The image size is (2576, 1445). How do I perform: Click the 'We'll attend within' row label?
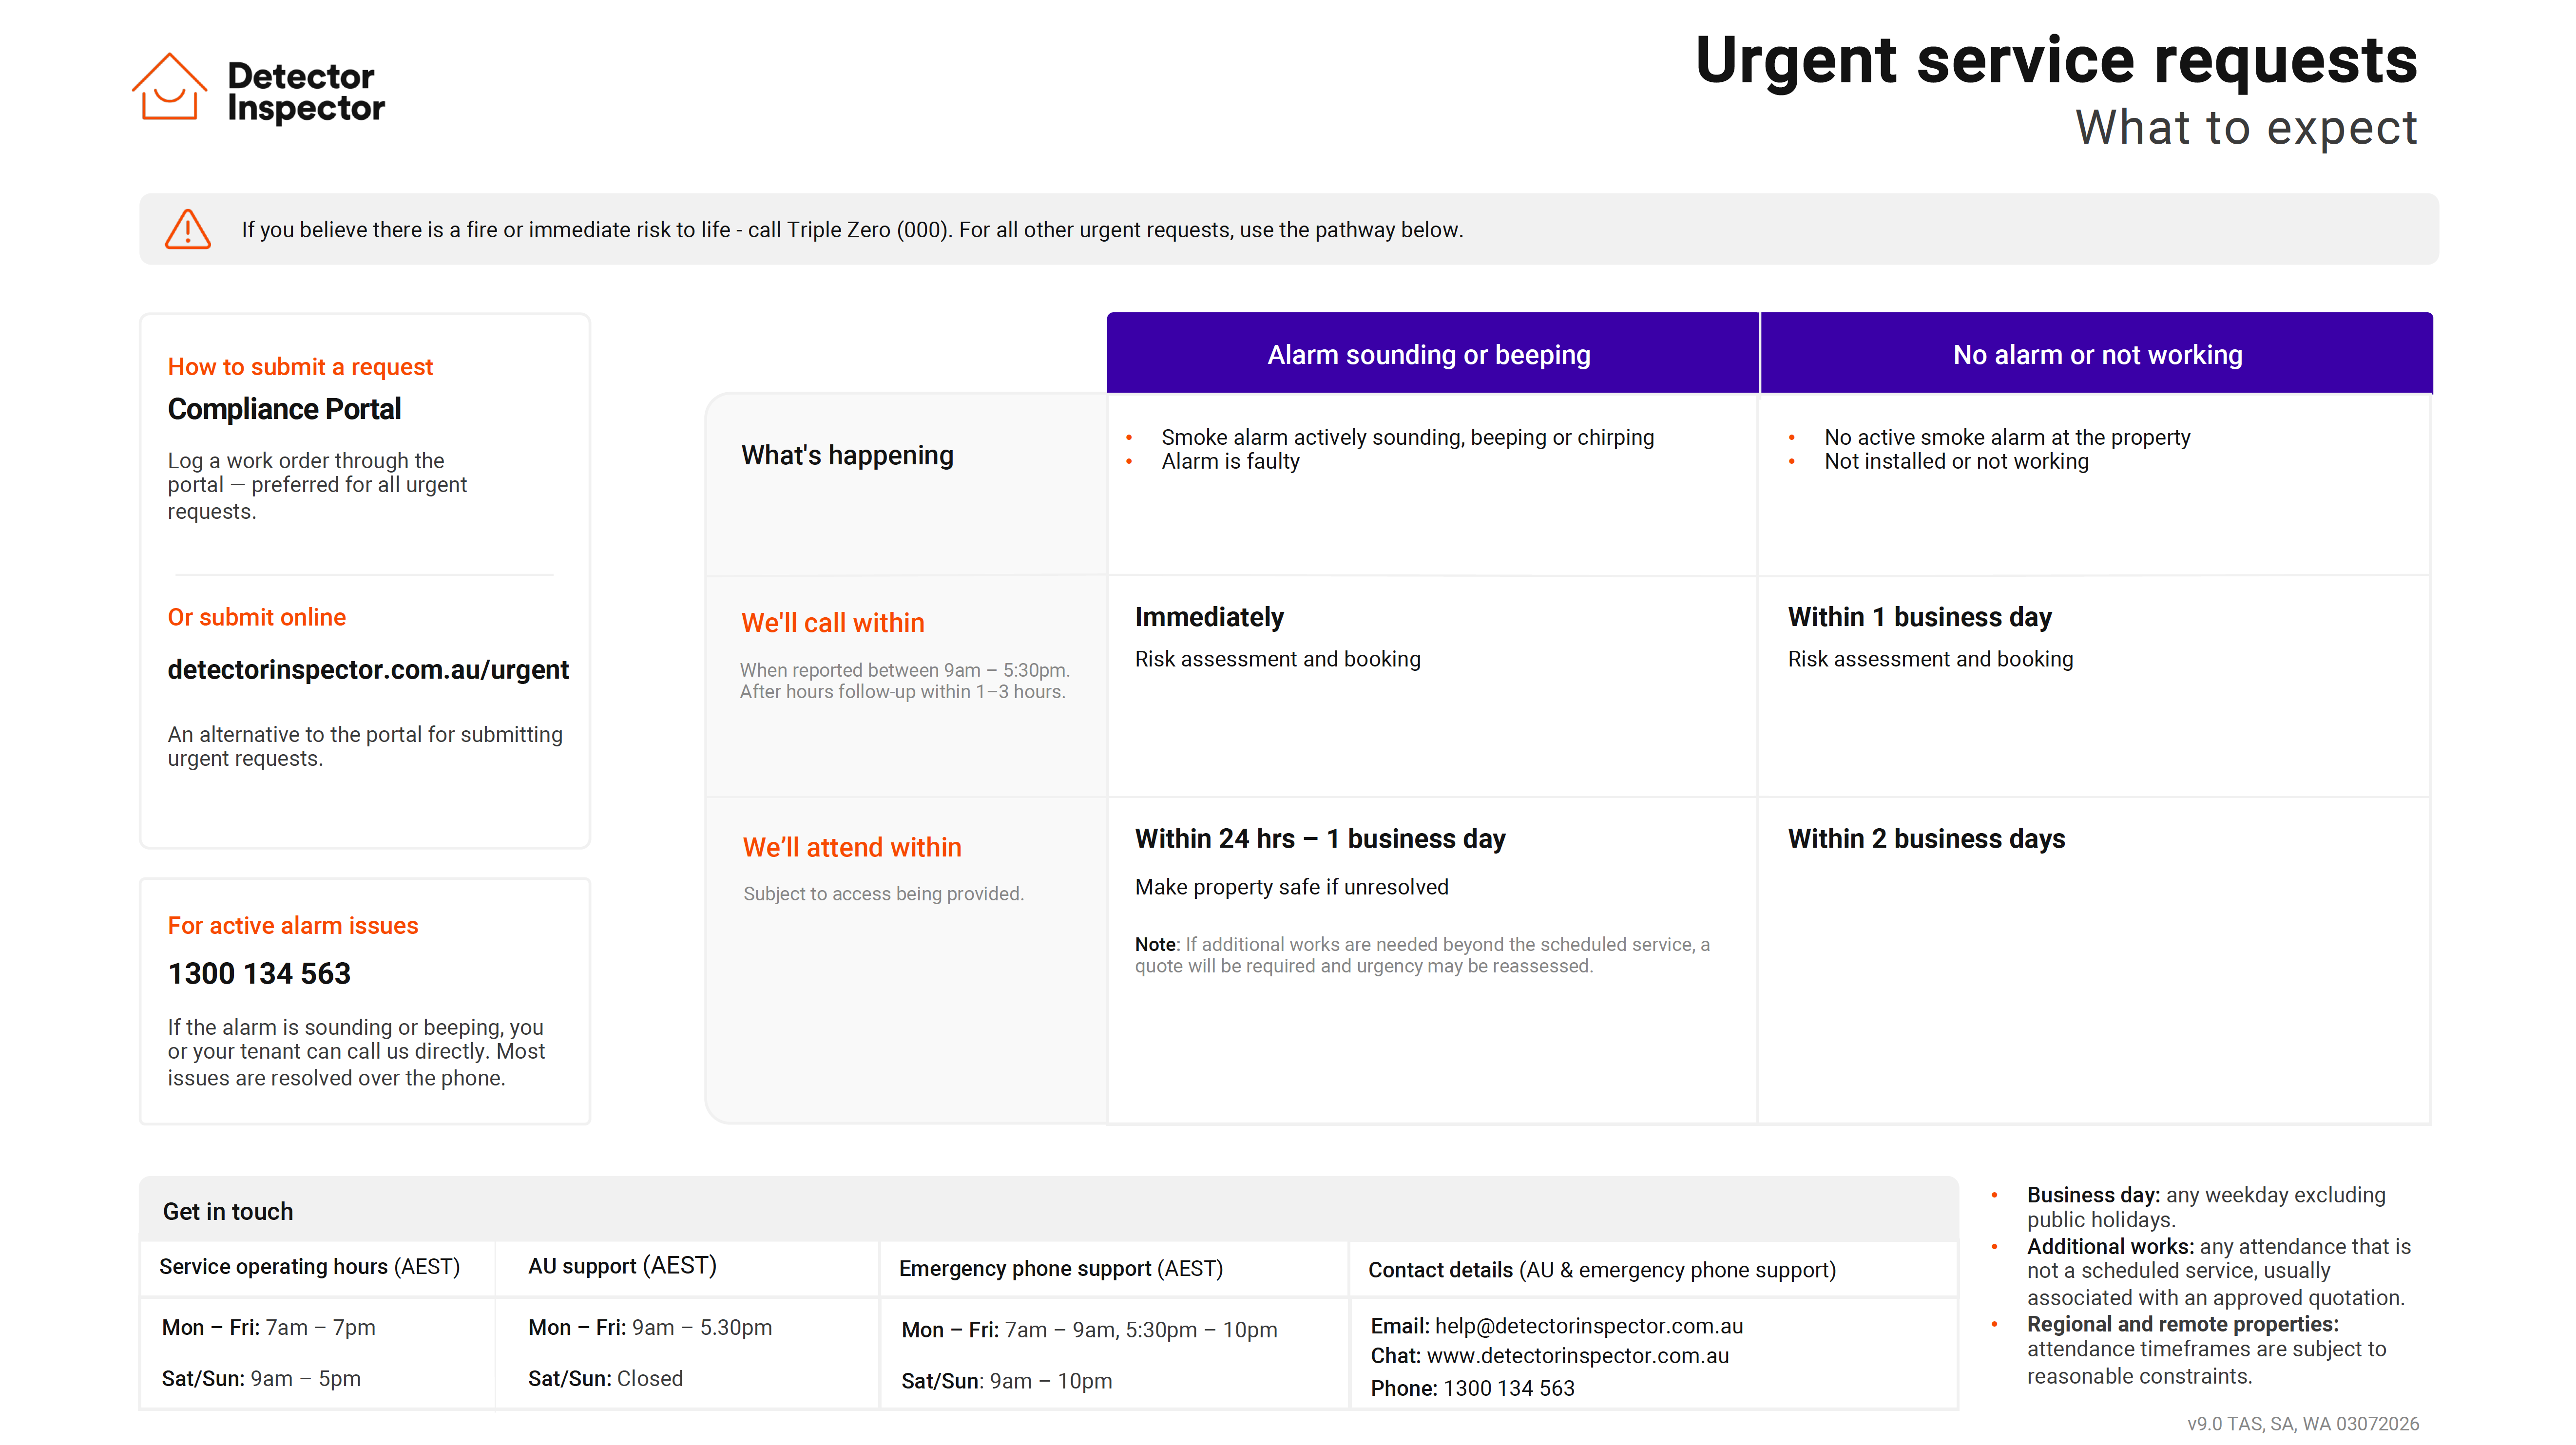(x=852, y=847)
